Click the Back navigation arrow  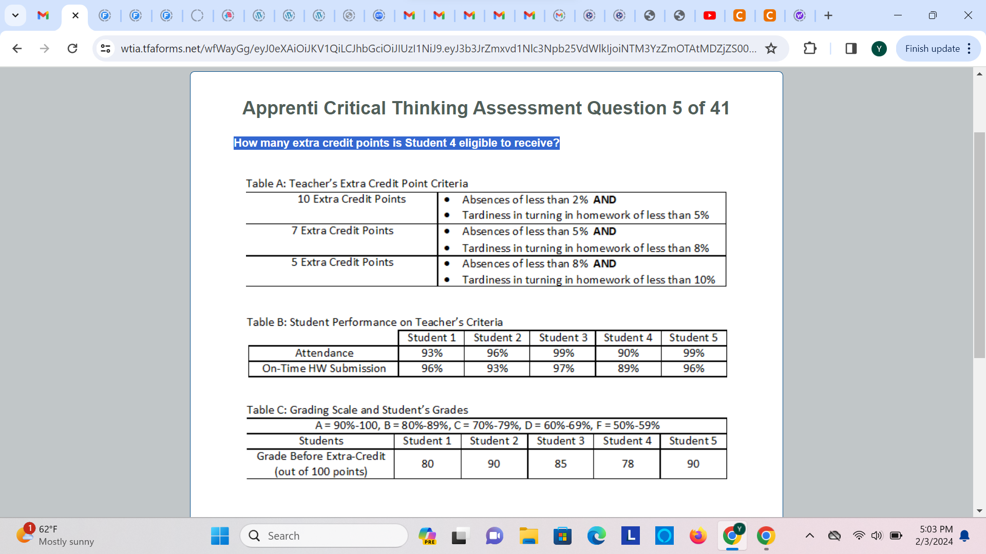coord(17,48)
